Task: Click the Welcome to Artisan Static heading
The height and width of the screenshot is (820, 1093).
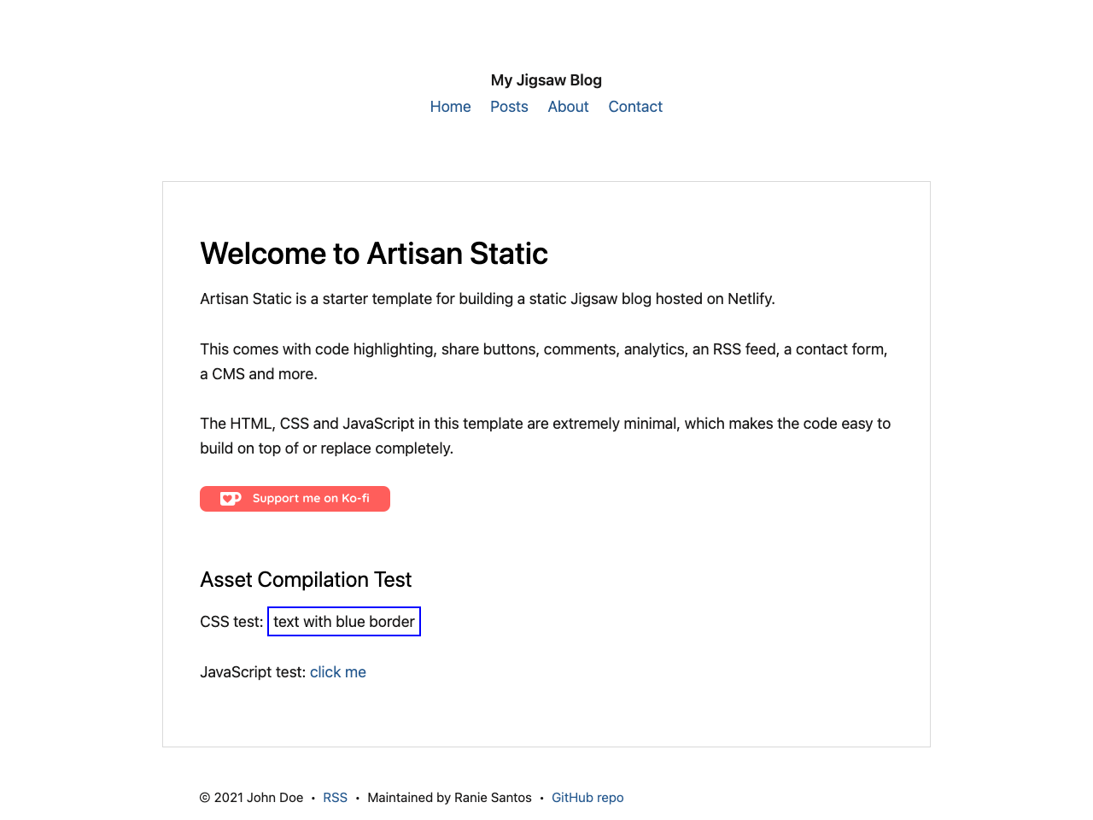Action: 374,254
